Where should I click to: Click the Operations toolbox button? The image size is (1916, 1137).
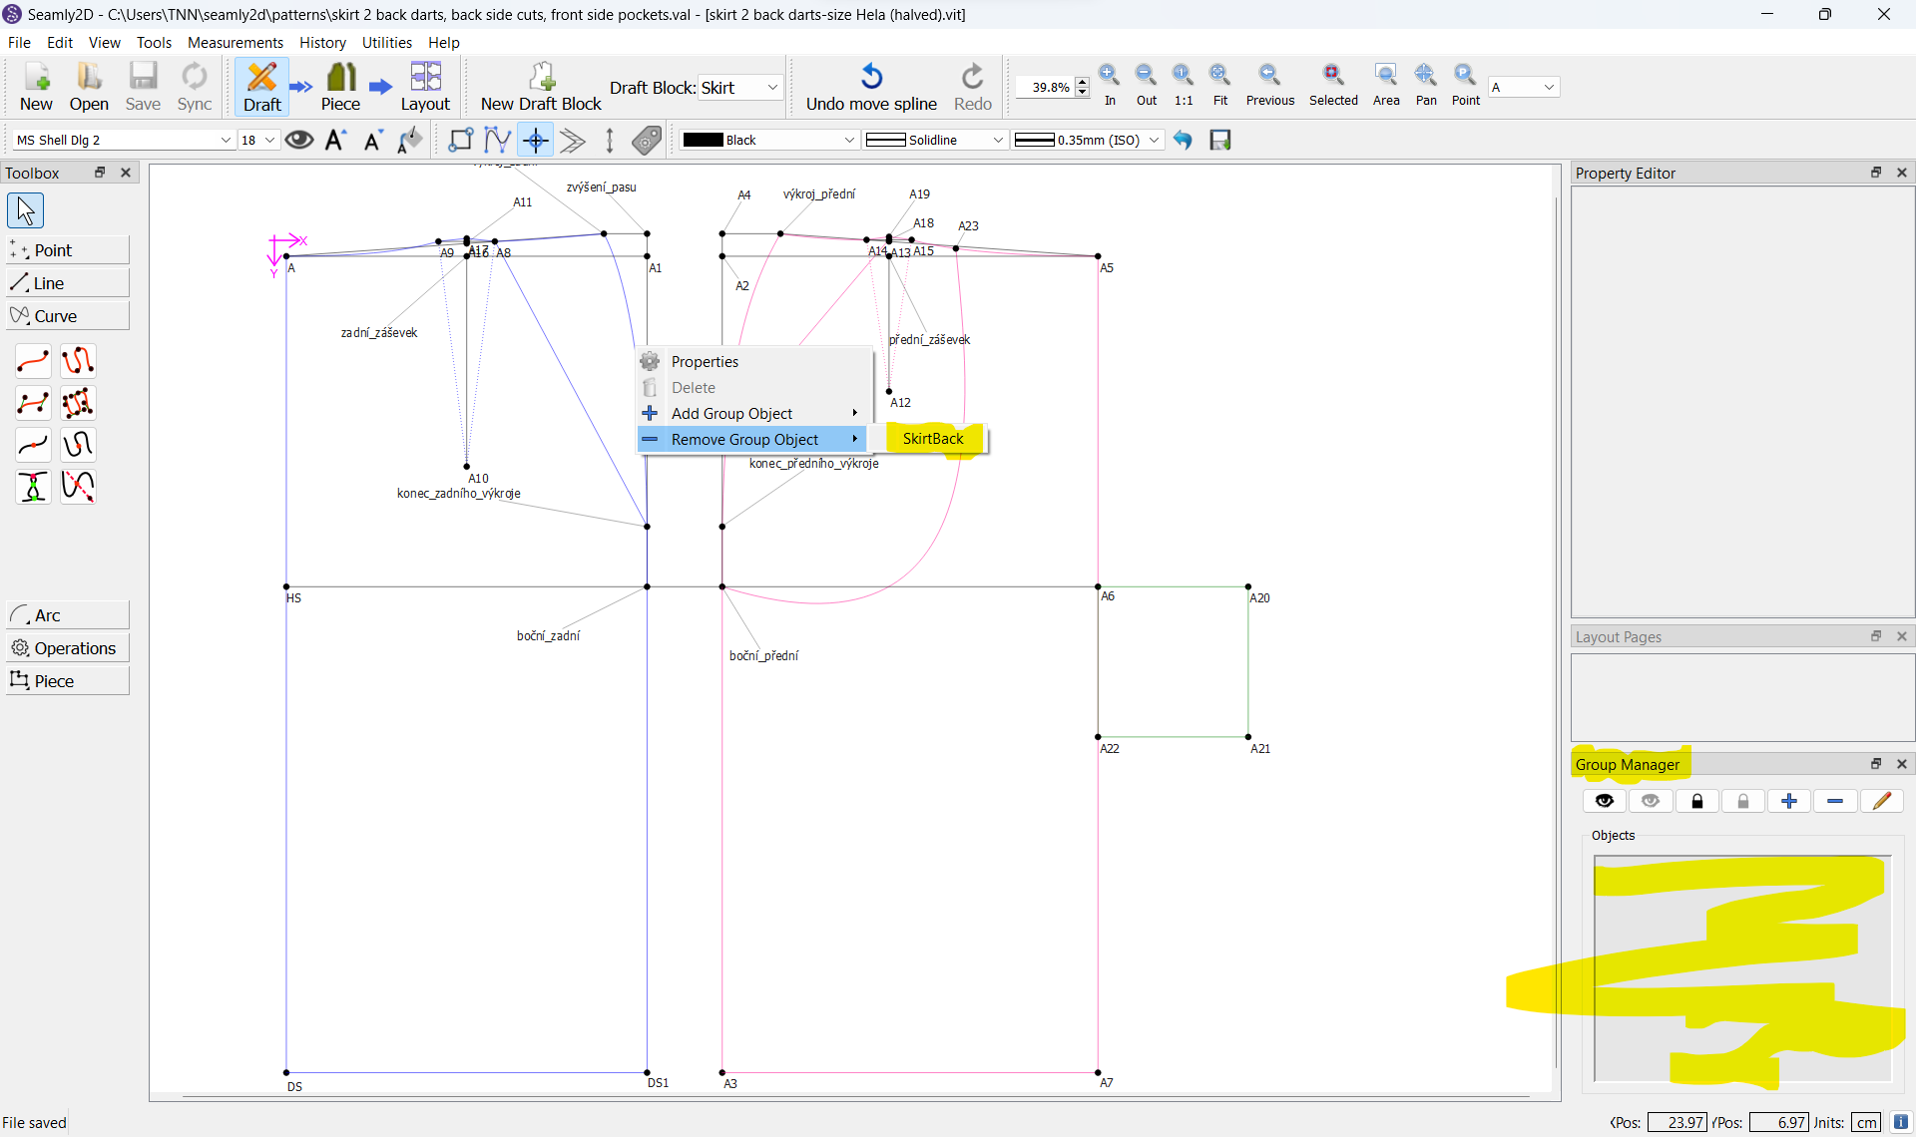coord(68,648)
